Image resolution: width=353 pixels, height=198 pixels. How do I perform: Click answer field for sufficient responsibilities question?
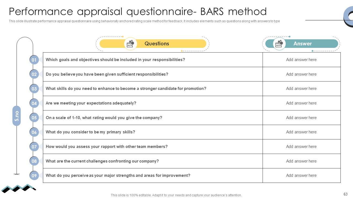tap(301, 74)
